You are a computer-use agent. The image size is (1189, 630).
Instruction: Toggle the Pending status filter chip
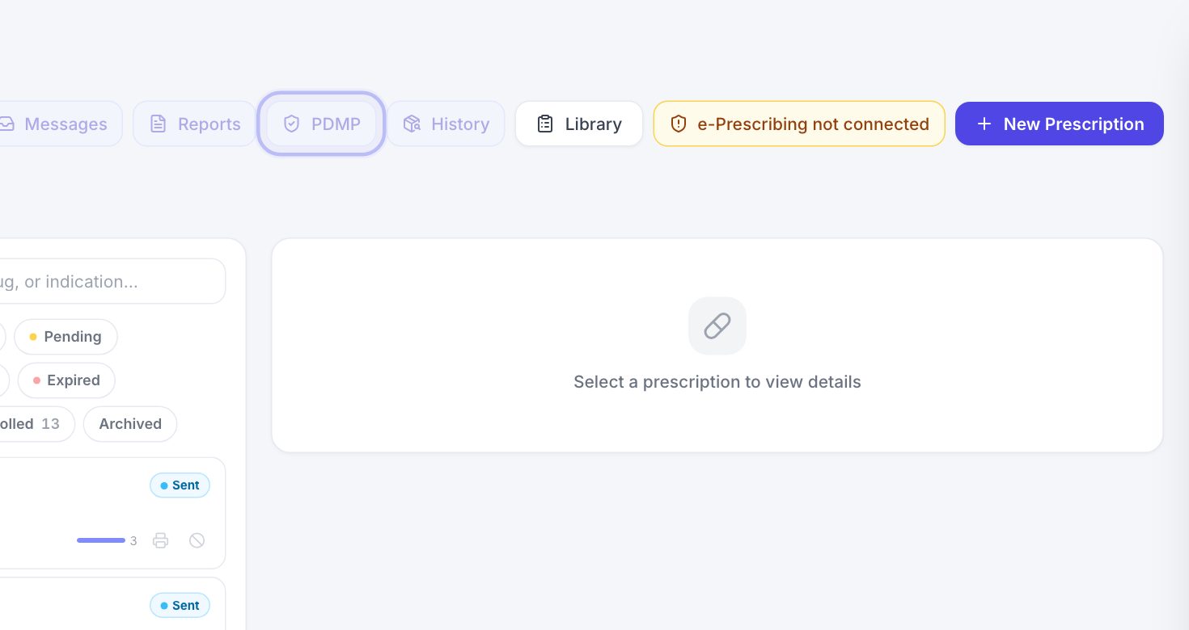[66, 337]
